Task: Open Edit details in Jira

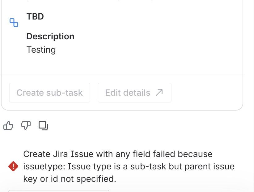Action: pos(134,92)
